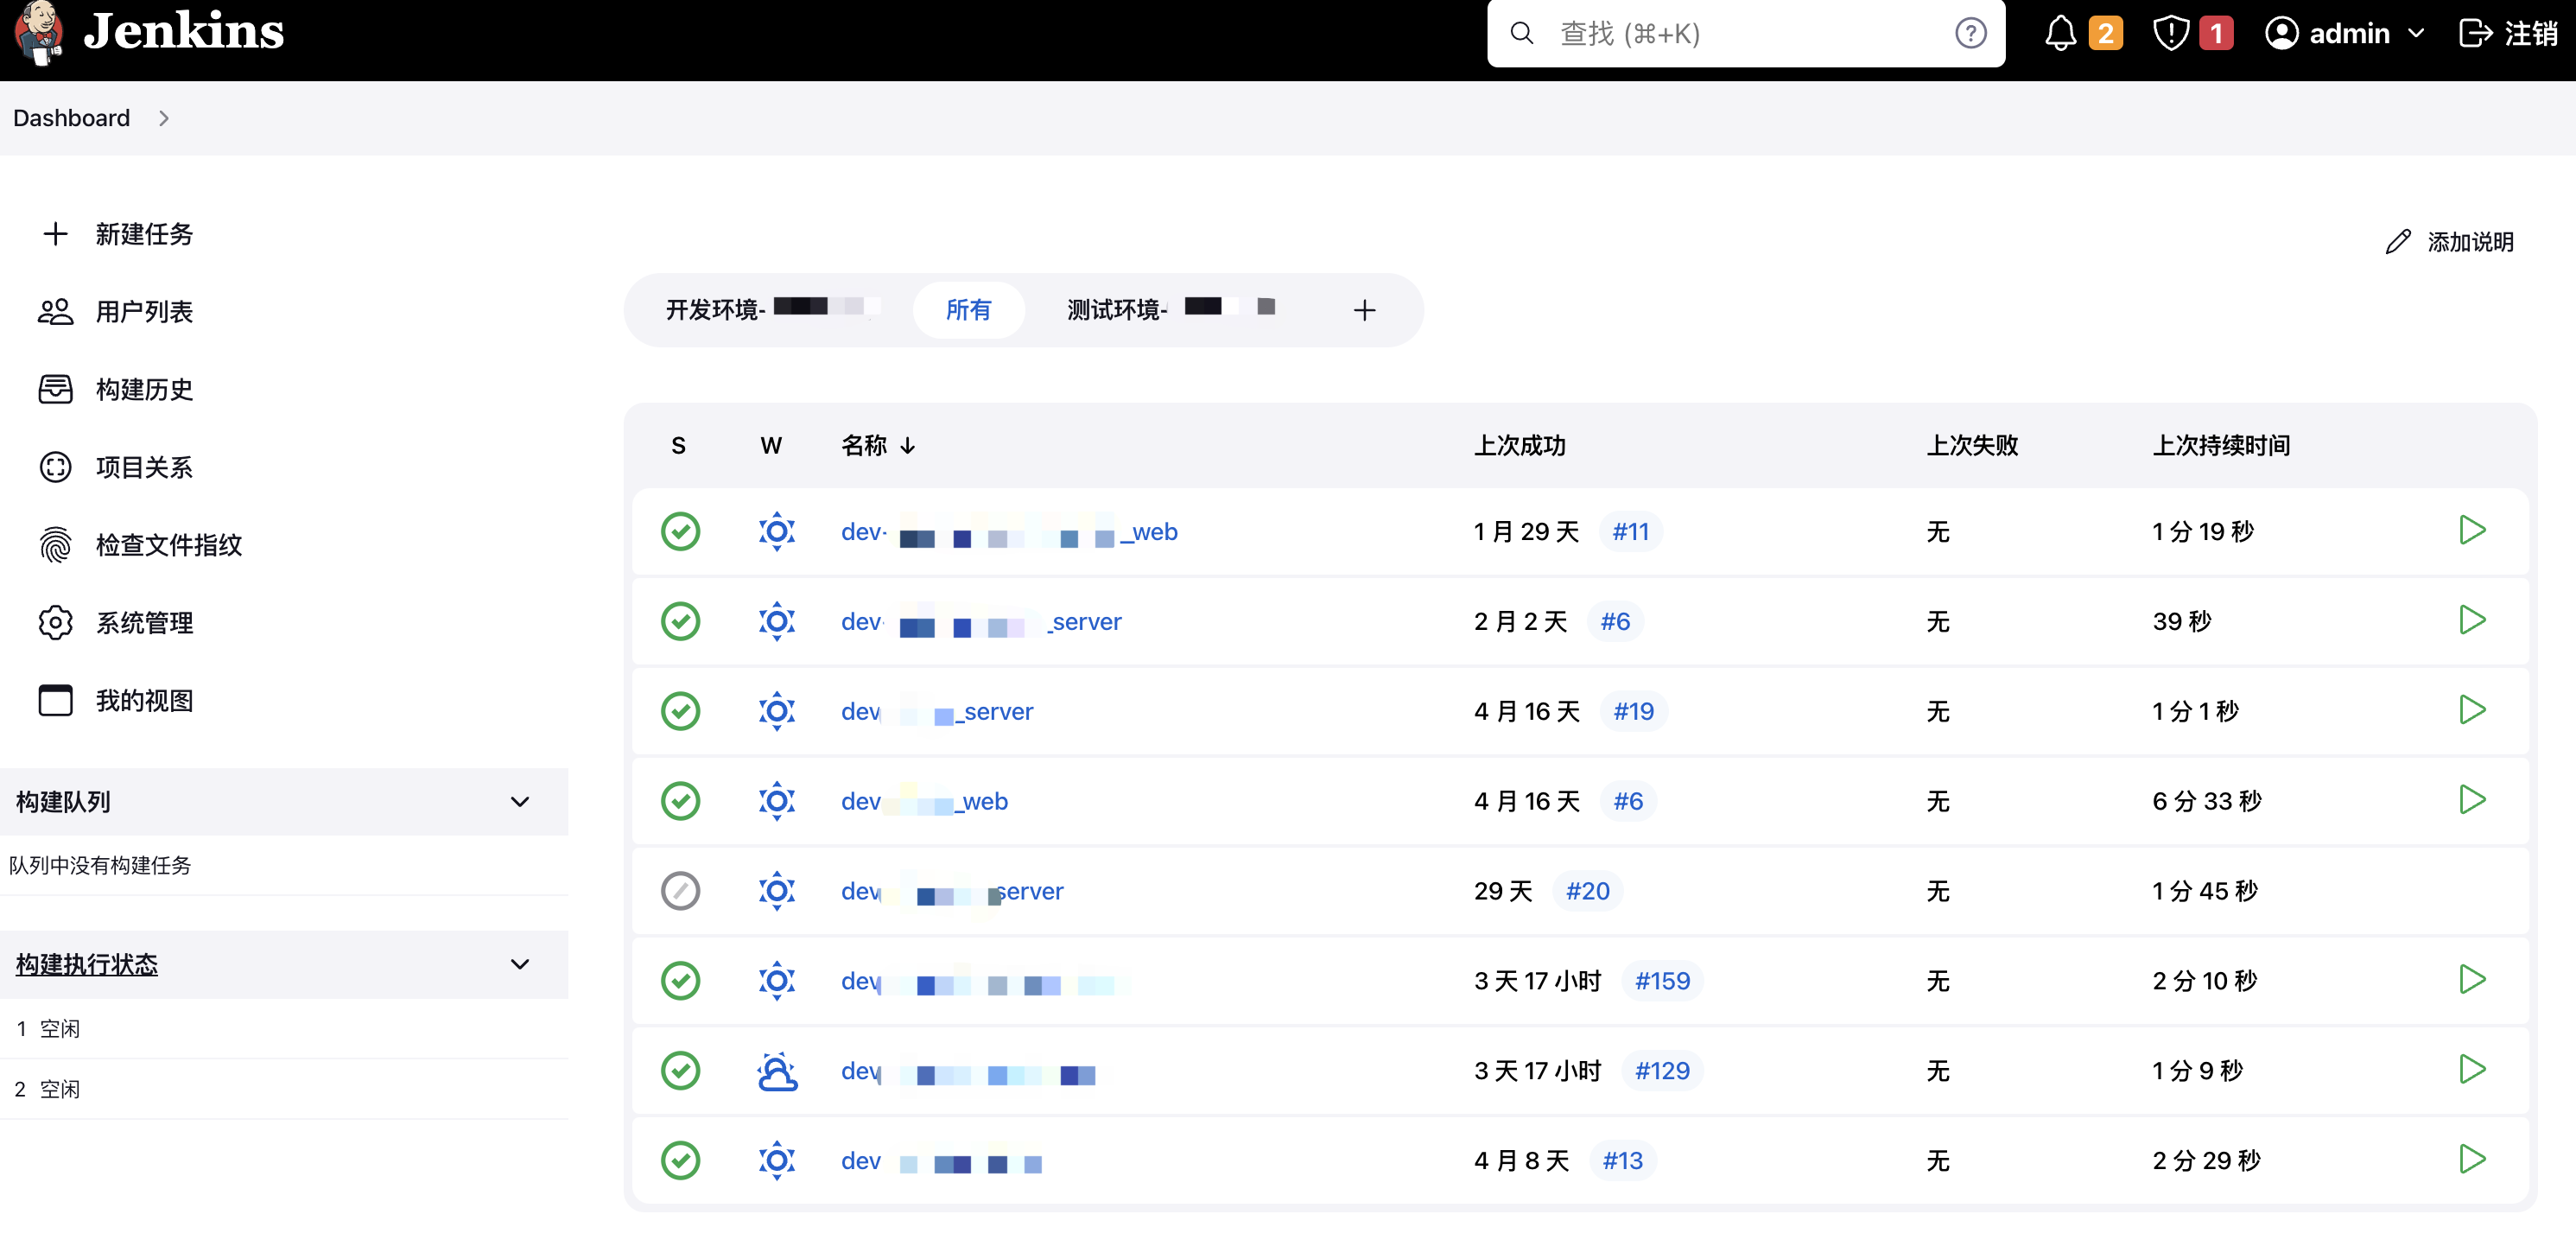The width and height of the screenshot is (2576, 1246).
Task: Add a new view with plus tab
Action: [1364, 310]
